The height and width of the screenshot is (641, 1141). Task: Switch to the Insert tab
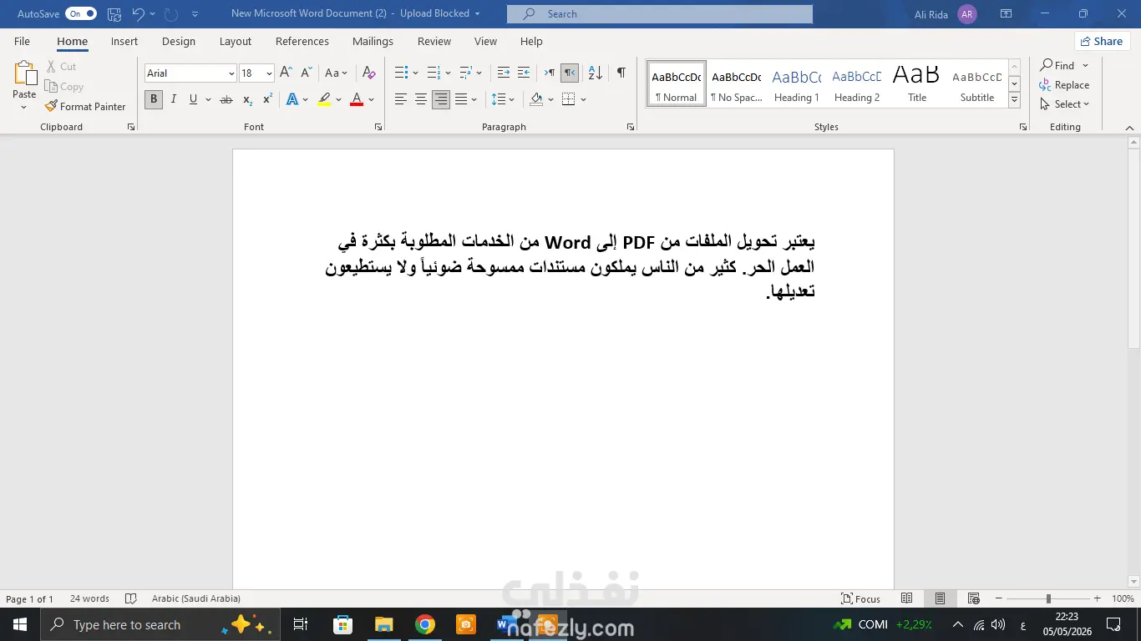(x=124, y=41)
